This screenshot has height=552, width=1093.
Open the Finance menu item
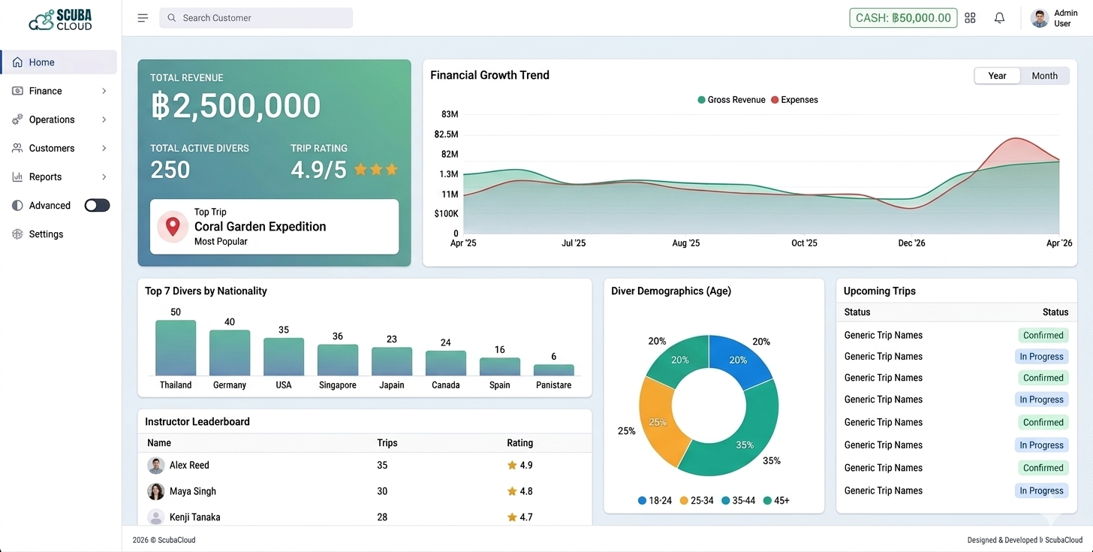(x=59, y=91)
